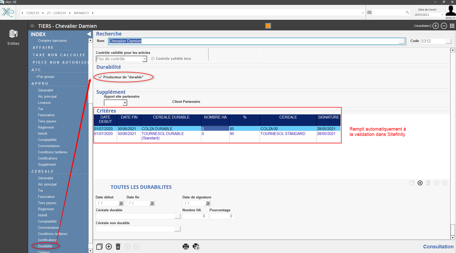This screenshot has width=456, height=253.
Task: Open the Pas de contrôle dropdown
Action: coord(145,59)
